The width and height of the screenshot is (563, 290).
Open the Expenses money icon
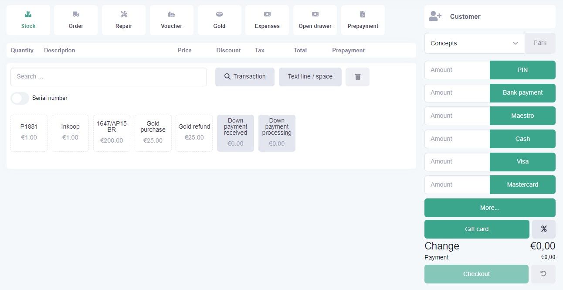(267, 15)
